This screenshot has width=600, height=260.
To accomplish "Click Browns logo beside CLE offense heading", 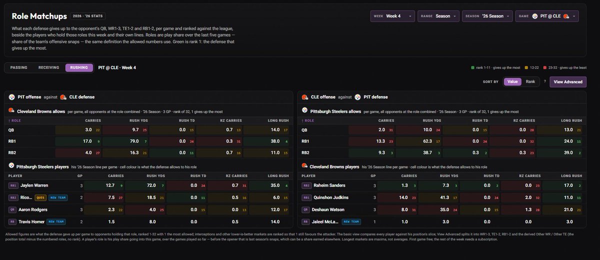I will click(305, 97).
